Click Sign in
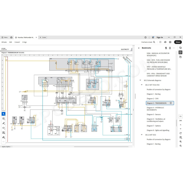The image size is (183, 183). click(x=159, y=37)
